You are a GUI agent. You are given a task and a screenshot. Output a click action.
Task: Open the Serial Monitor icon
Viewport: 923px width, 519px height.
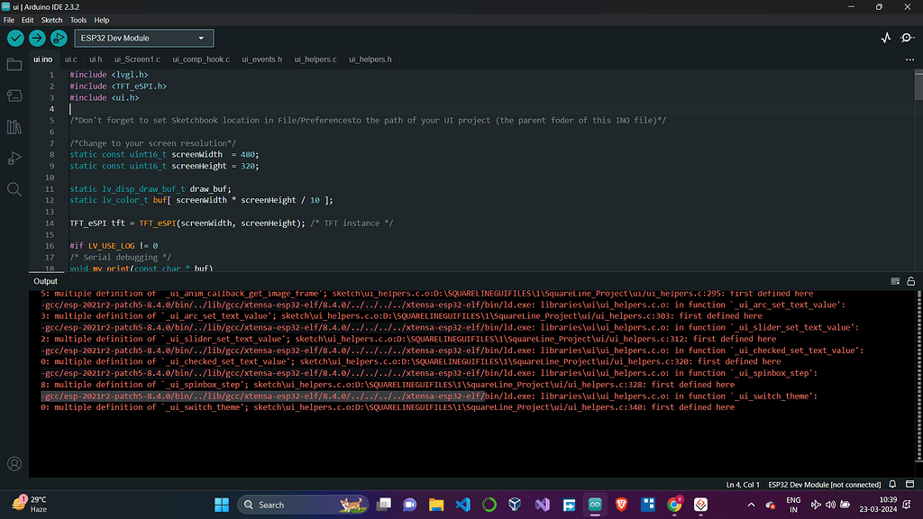click(907, 38)
